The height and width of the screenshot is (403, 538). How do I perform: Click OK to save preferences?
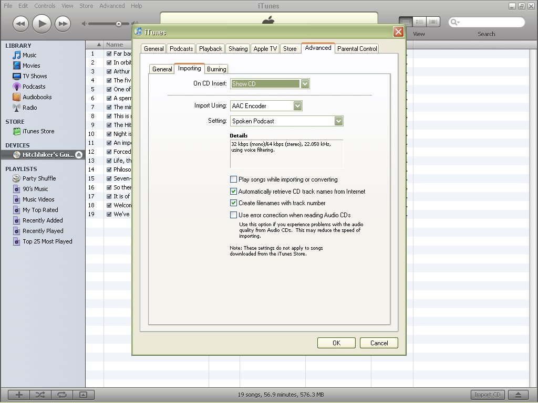click(336, 343)
